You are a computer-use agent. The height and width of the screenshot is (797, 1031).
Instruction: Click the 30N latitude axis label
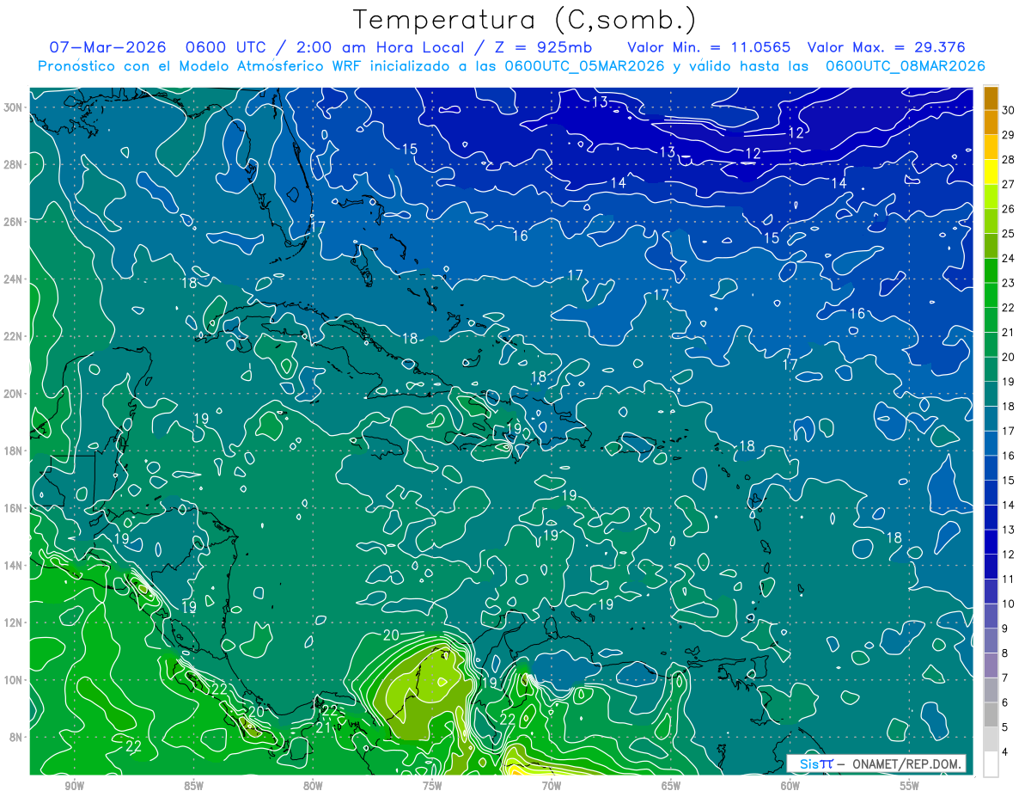[x=13, y=107]
